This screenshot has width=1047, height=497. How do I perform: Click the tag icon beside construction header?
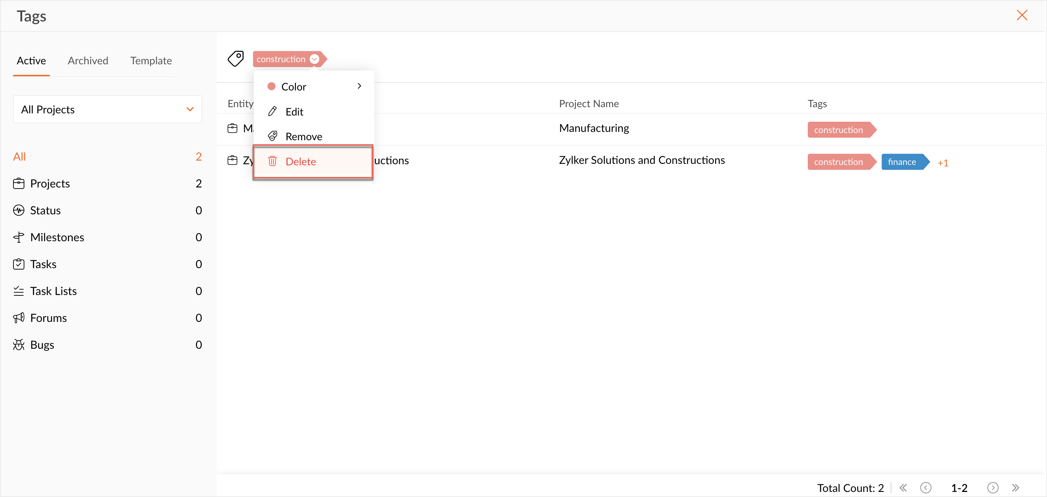[x=235, y=59]
